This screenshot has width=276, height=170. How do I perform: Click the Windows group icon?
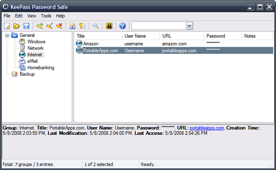tap(22, 42)
